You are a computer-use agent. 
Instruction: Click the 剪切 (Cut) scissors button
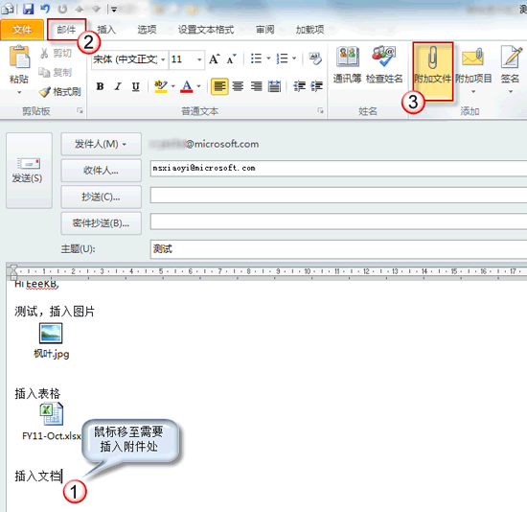point(56,53)
